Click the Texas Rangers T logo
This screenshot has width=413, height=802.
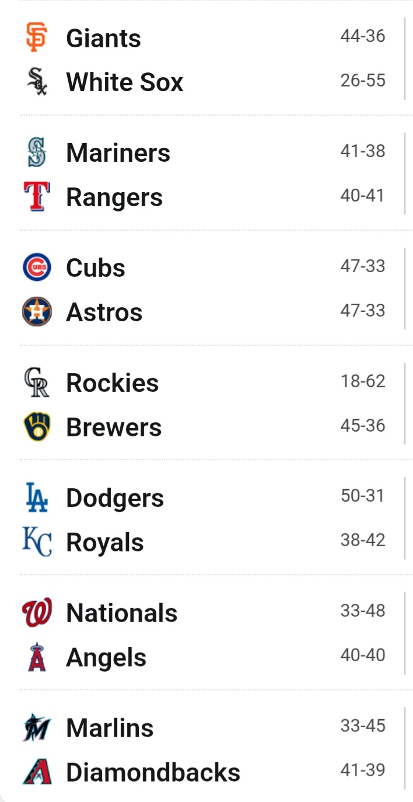37,196
